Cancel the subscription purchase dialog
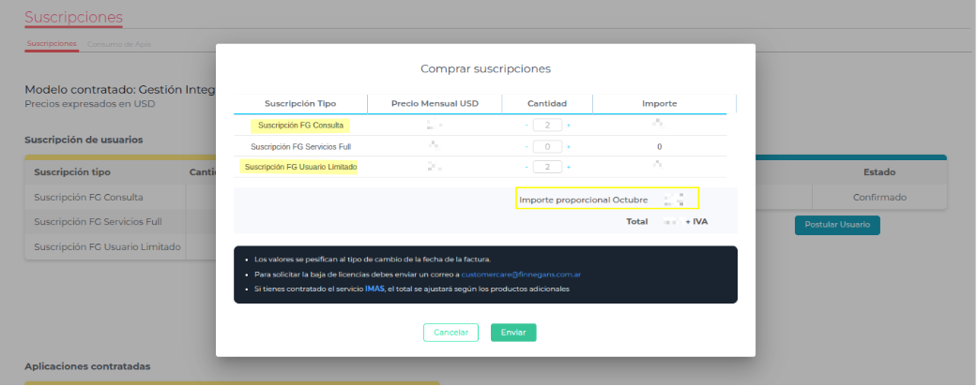This screenshot has height=386, width=977. pos(450,333)
